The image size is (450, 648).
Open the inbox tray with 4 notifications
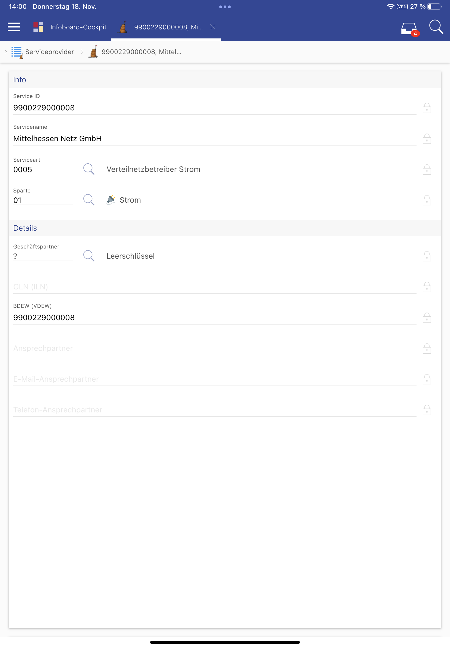pos(409,28)
